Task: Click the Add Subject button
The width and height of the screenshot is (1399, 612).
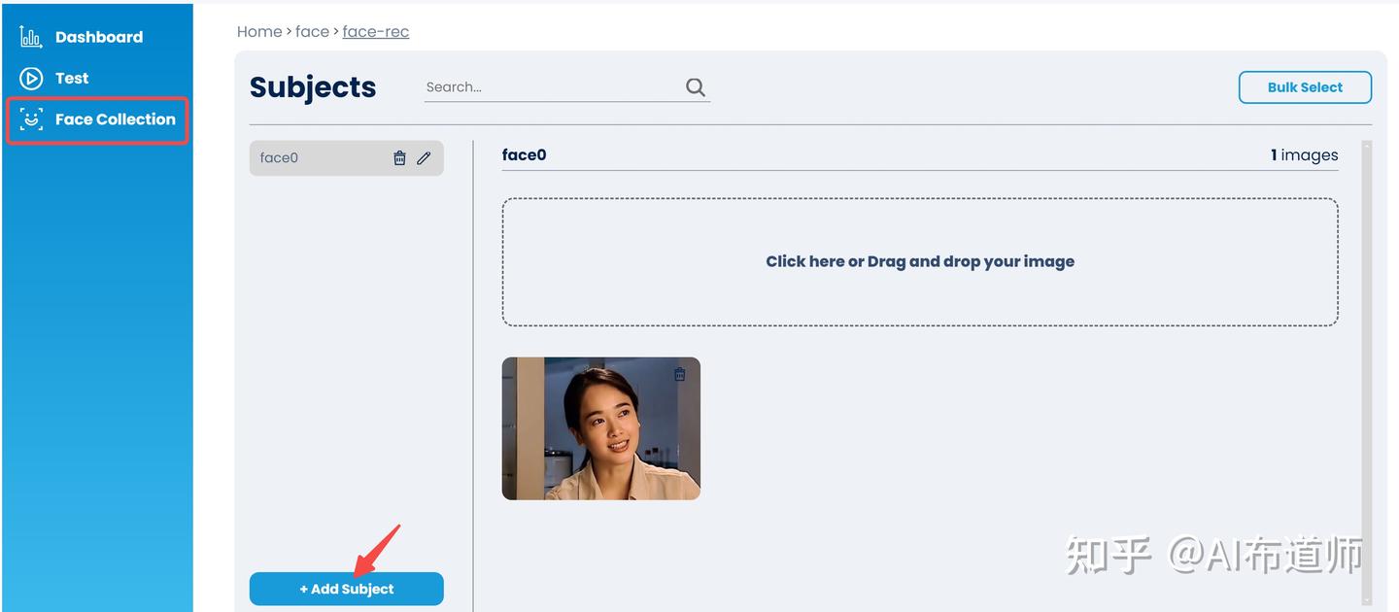Action: click(346, 589)
